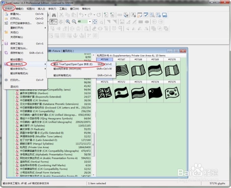
Task: Click the Copy toolbar icon
Action: (67, 15)
